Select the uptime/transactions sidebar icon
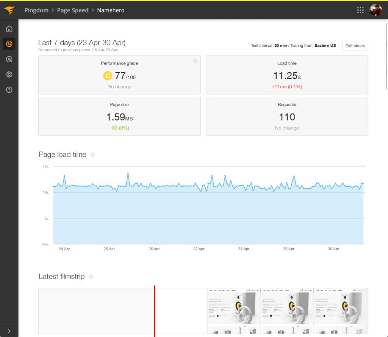 click(x=9, y=44)
